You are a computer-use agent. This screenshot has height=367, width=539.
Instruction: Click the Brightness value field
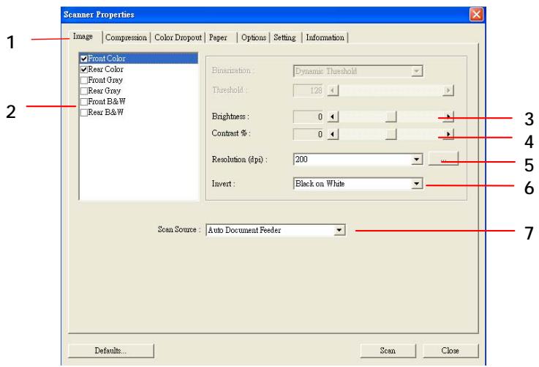[308, 116]
